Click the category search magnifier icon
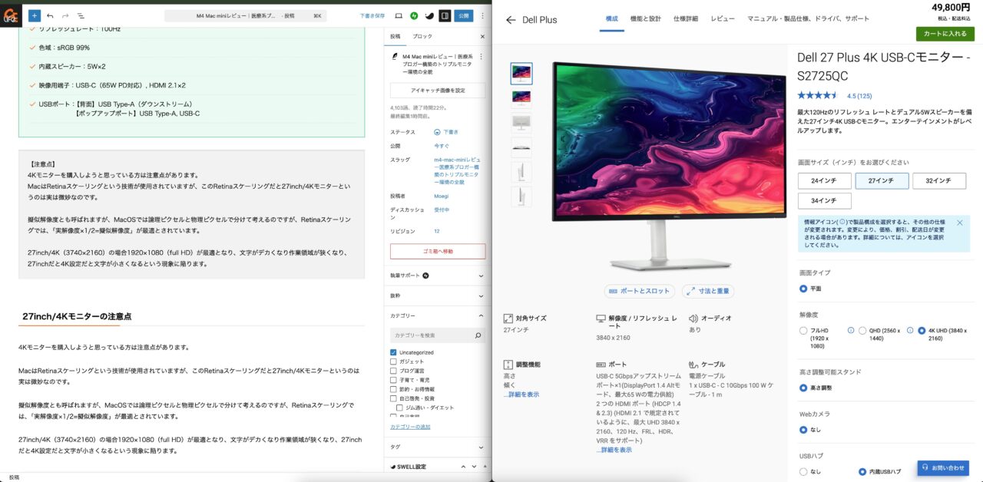The width and height of the screenshot is (983, 482). 478,335
